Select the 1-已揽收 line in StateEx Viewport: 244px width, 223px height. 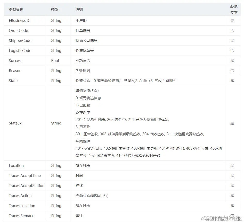83,105
